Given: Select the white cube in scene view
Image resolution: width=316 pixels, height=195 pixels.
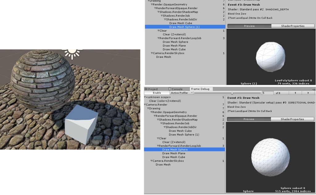Looking at the screenshot, I should [x=81, y=124].
